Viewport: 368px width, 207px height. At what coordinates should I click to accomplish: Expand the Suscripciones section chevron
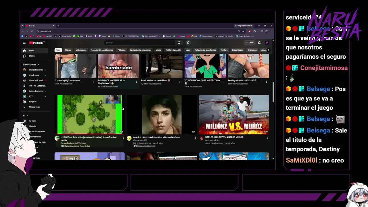point(38,65)
